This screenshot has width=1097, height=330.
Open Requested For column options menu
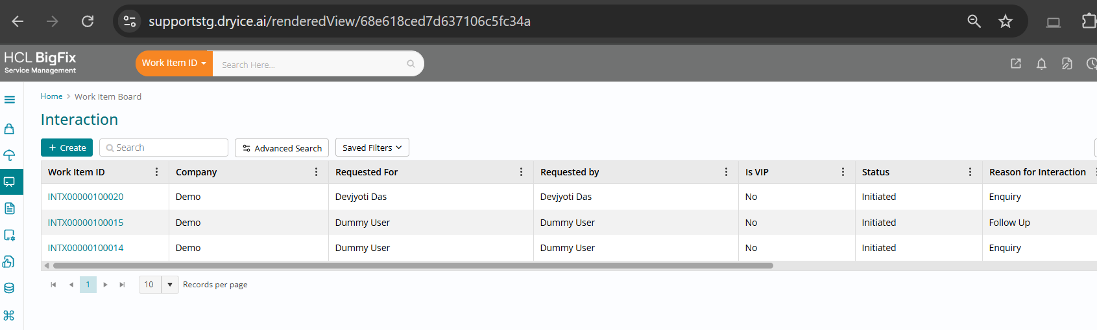[521, 172]
